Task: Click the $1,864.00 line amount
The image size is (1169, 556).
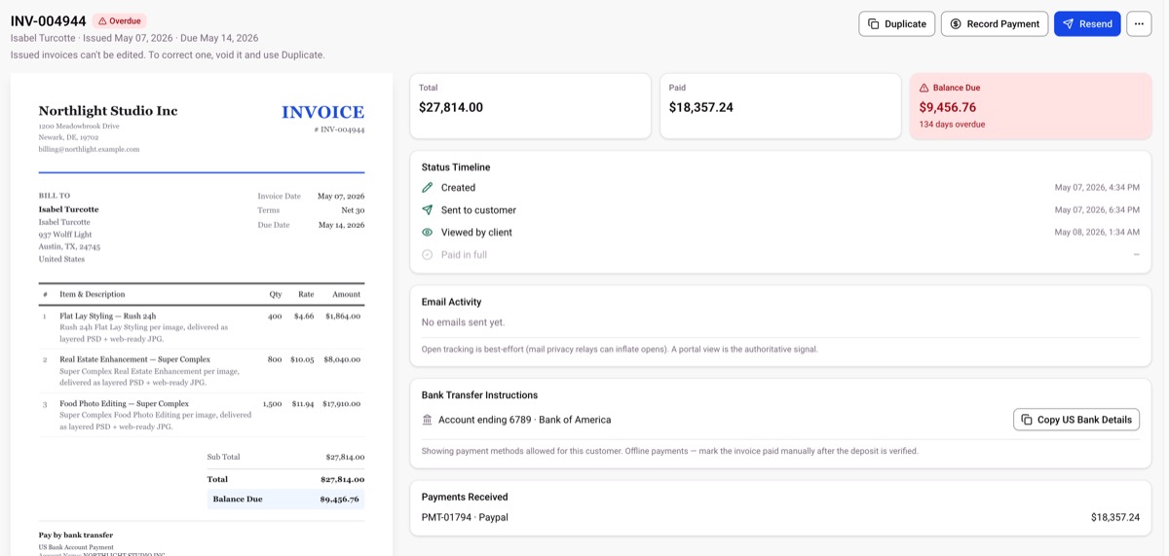Action: click(x=343, y=316)
